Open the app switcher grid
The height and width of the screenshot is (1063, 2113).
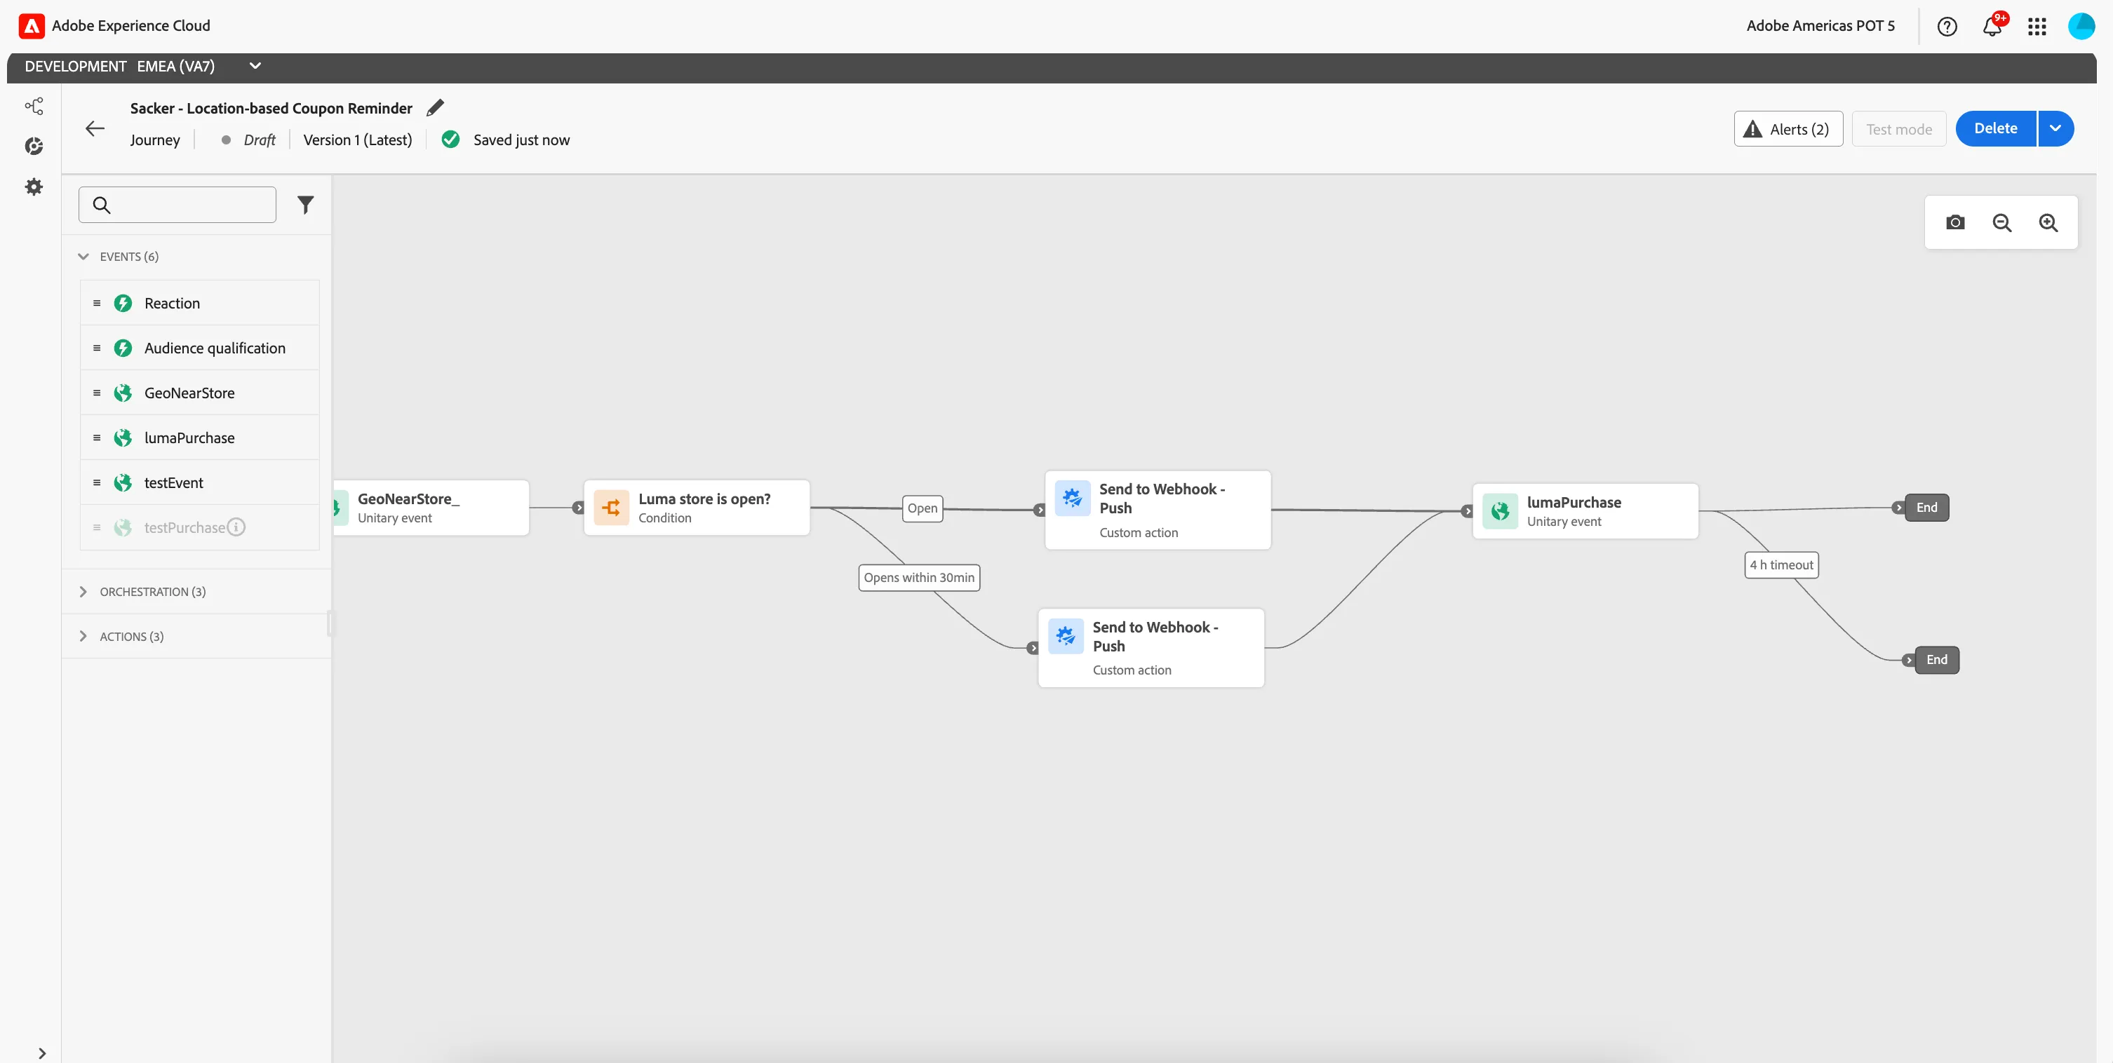[2037, 26]
